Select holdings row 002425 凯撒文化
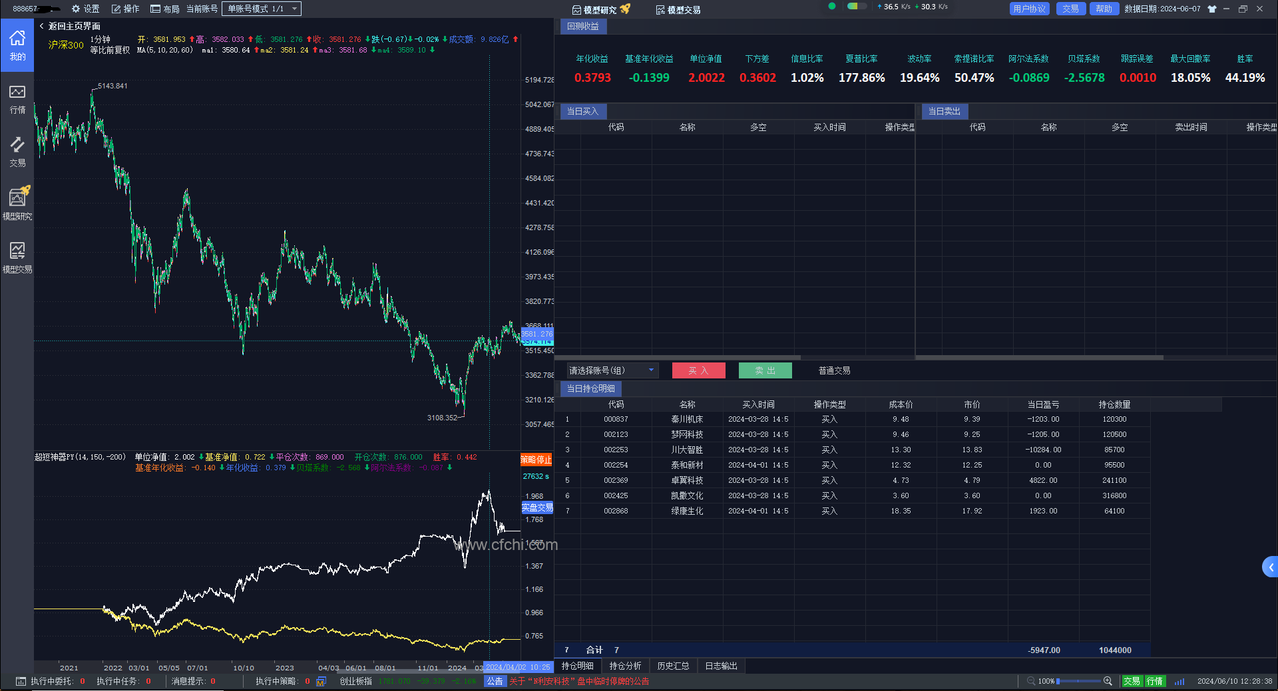 click(852, 495)
